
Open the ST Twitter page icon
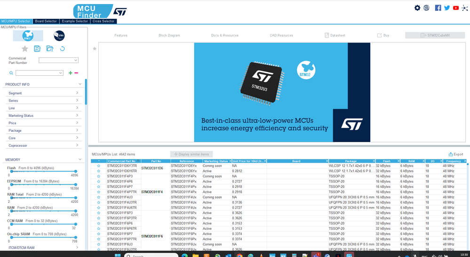[447, 8]
